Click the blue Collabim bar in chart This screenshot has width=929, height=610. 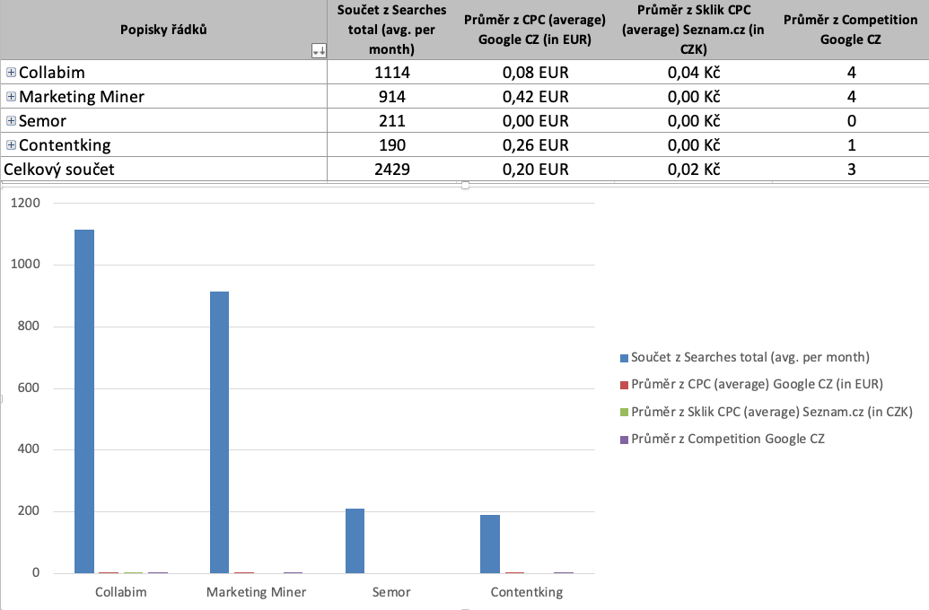tap(84, 402)
